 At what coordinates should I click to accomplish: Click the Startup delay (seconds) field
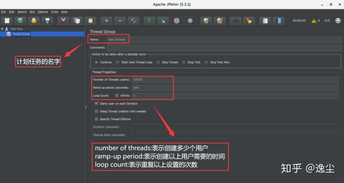coord(235,135)
